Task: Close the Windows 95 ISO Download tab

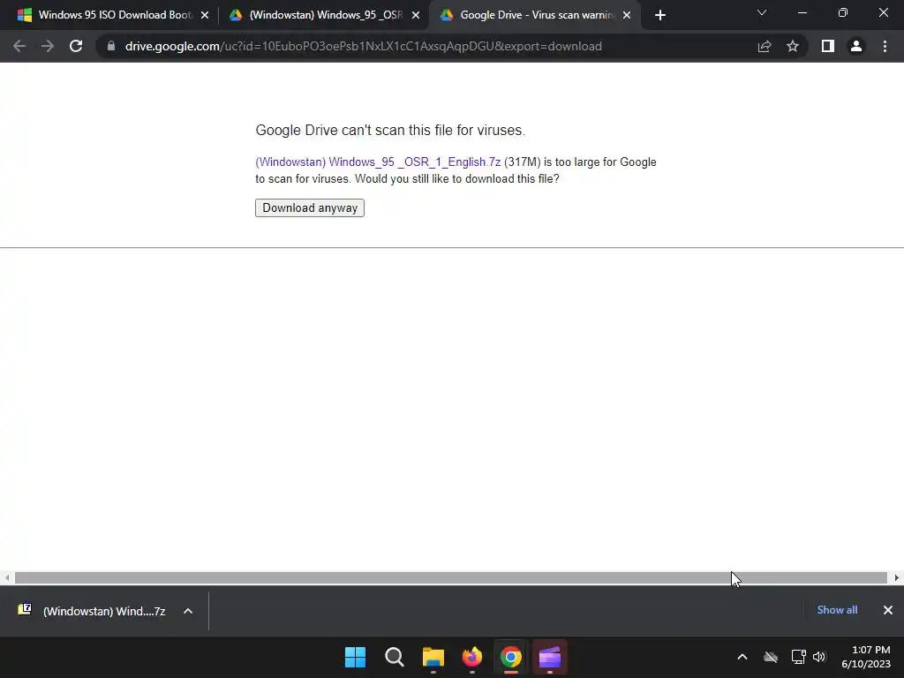Action: pos(205,16)
